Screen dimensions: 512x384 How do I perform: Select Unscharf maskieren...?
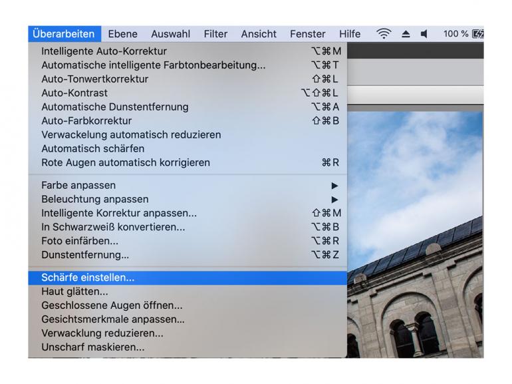188,347
